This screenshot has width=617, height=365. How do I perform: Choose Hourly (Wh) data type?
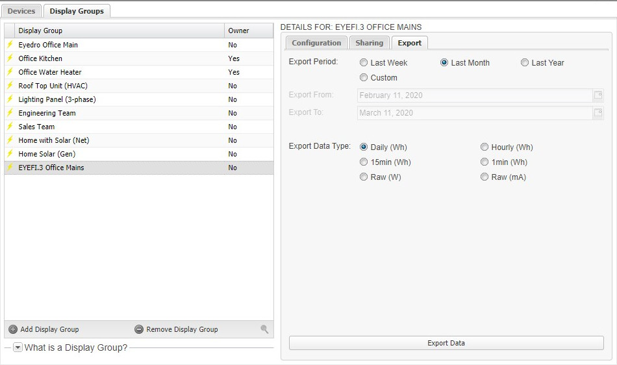coord(485,147)
